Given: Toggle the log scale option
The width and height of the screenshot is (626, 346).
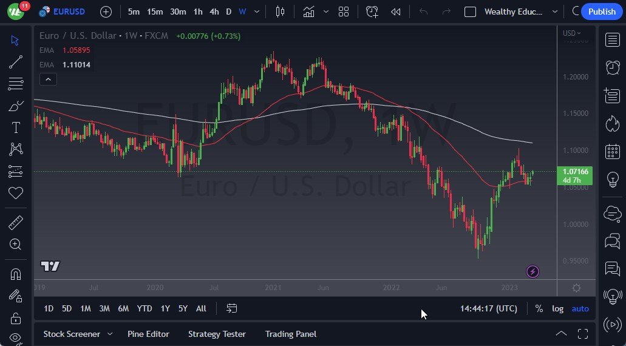Looking at the screenshot, I should (x=557, y=308).
